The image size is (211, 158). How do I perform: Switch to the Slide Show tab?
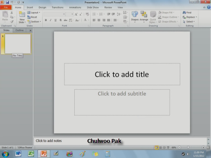(x=93, y=7)
